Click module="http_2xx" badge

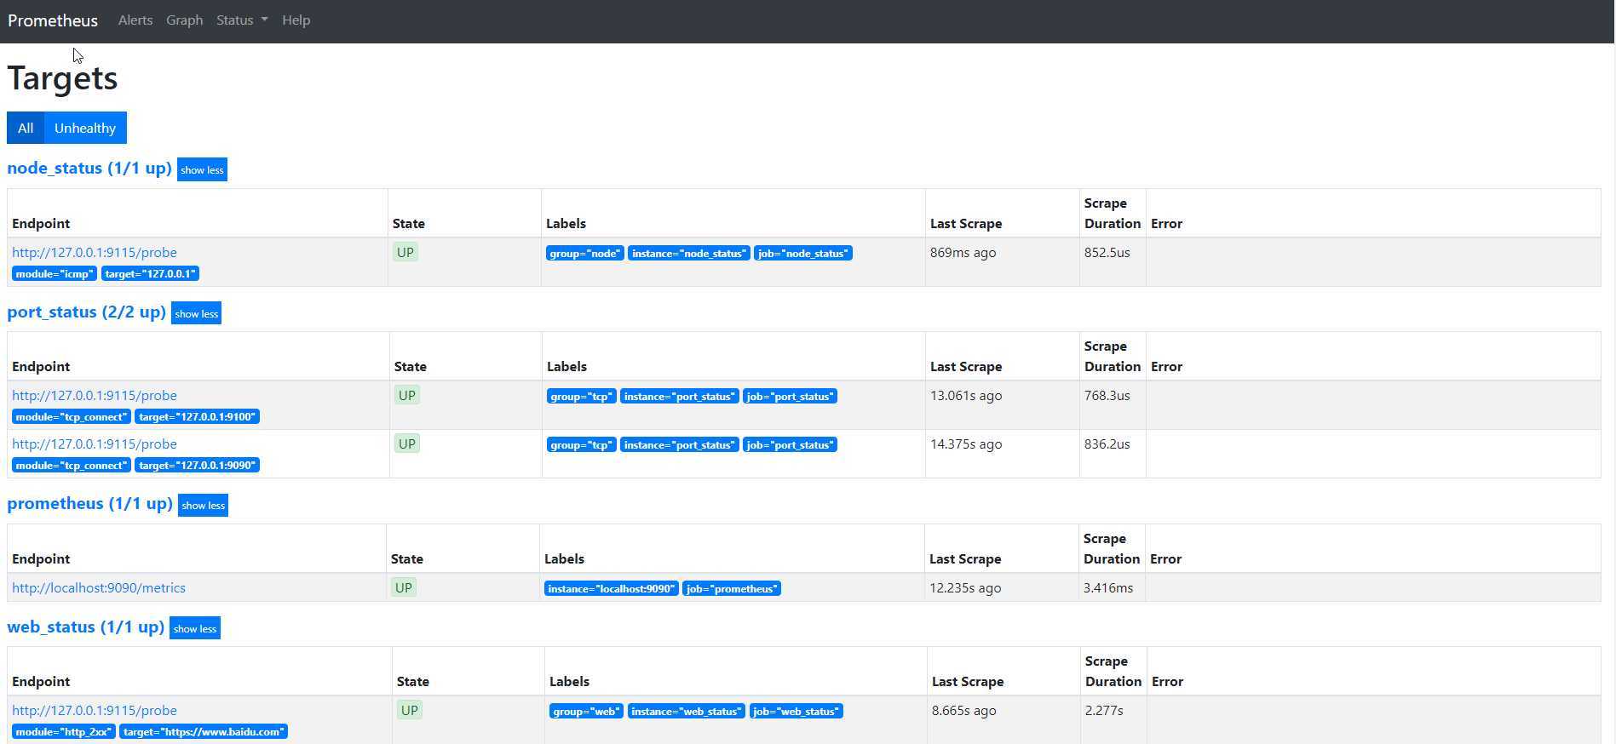64,732
